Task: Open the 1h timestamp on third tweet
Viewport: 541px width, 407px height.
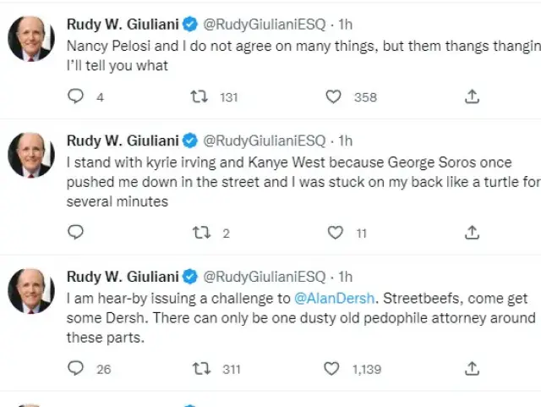Action: [345, 277]
